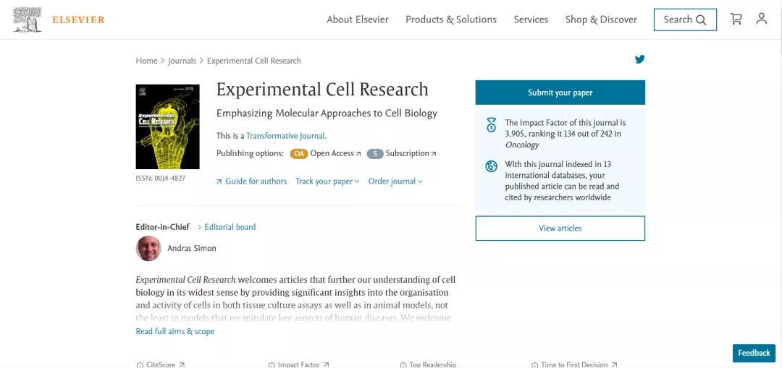
Task: Expand the Order journal dropdown
Action: coord(395,181)
